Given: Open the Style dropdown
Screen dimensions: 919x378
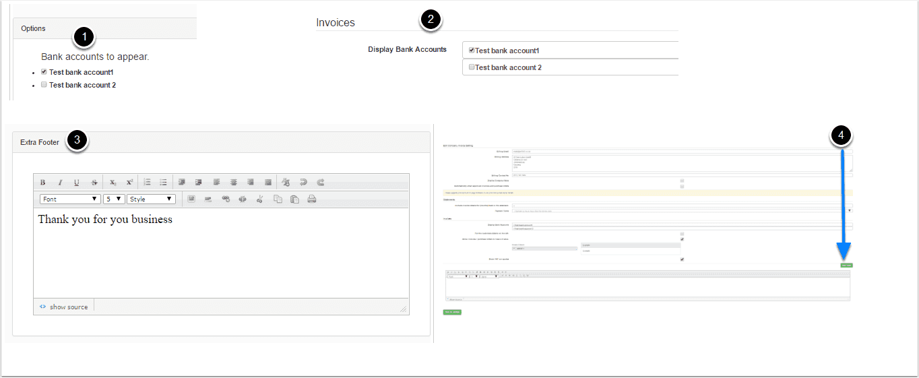Looking at the screenshot, I should [x=152, y=199].
